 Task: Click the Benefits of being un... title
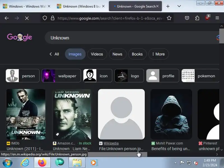[171, 149]
